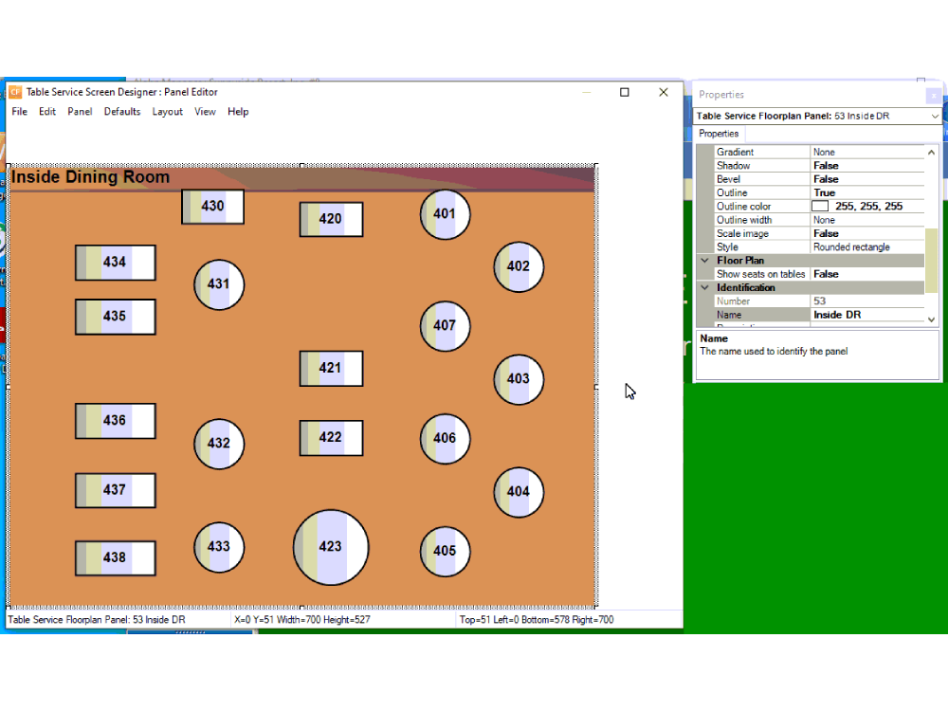Open the File menu
The width and height of the screenshot is (948, 711).
(19, 112)
